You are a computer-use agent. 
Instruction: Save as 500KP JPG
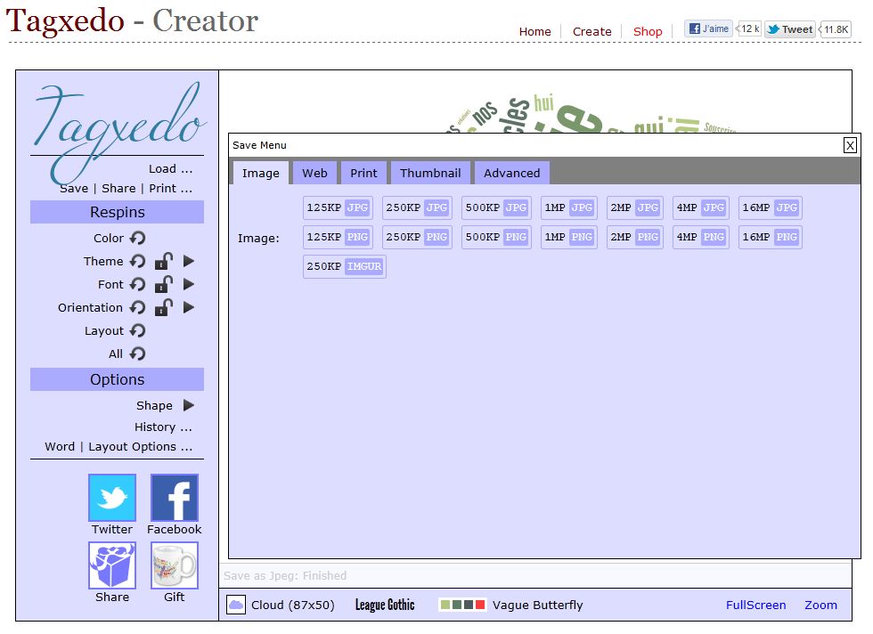coord(497,207)
